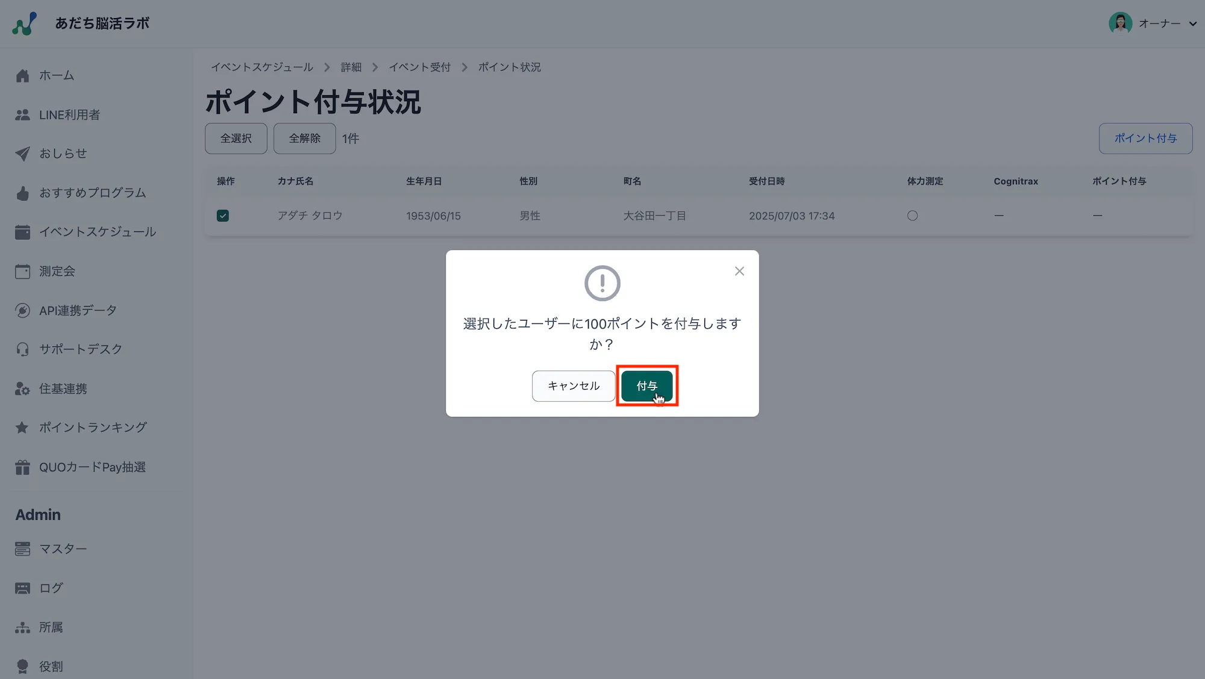Confirm with the 付与 button
This screenshot has width=1205, height=679.
click(647, 386)
